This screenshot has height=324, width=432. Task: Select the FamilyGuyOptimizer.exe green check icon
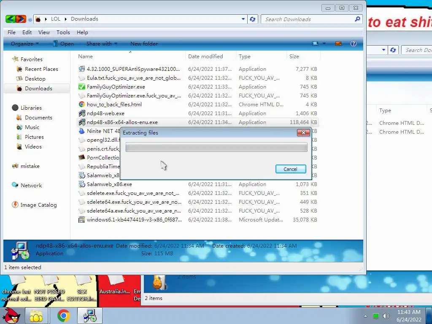pyautogui.click(x=81, y=86)
